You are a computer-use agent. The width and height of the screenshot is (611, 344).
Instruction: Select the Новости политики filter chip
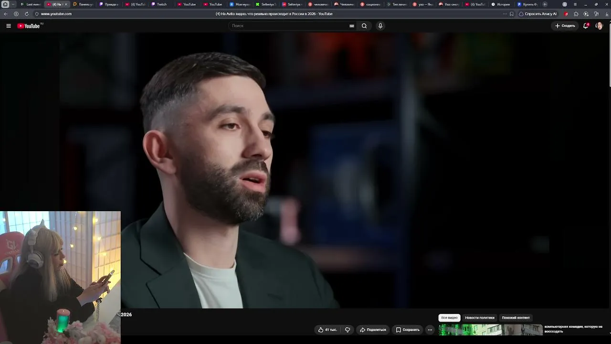click(480, 318)
